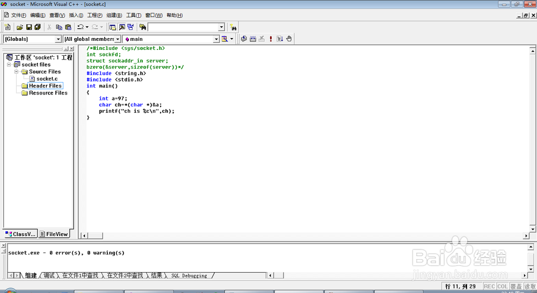Collapse the Source Files folder node
The image size is (537, 293).
point(16,71)
